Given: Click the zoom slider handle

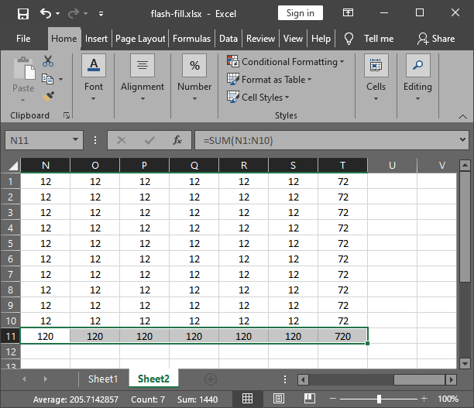Looking at the screenshot, I should click(x=379, y=399).
